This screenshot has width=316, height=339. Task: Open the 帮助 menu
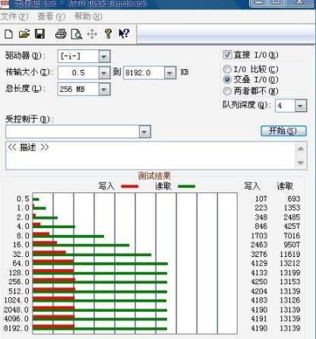point(88,17)
